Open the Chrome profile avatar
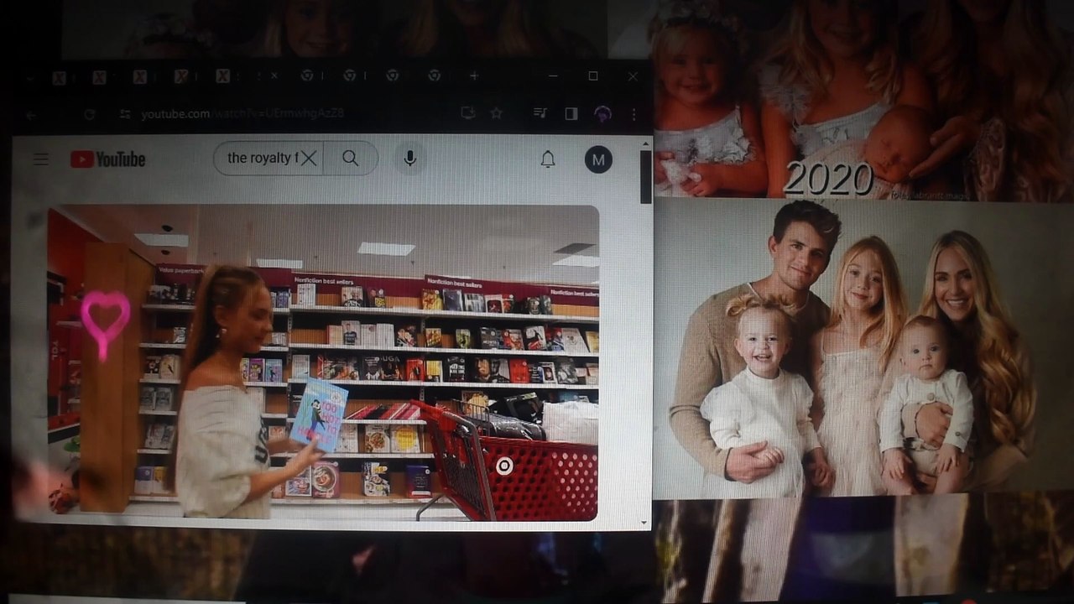This screenshot has height=604, width=1074. (x=602, y=113)
